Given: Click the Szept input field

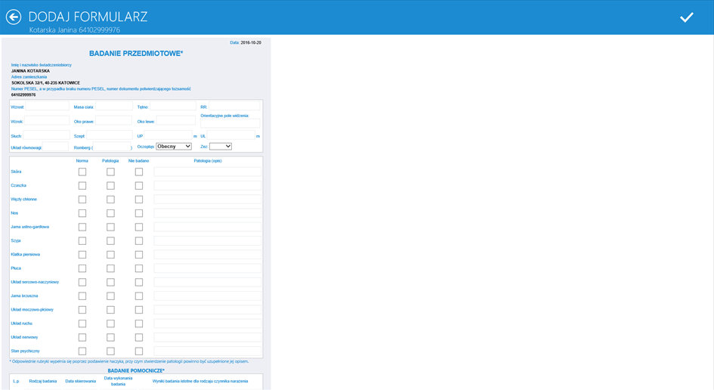Looking at the screenshot, I should coord(110,136).
